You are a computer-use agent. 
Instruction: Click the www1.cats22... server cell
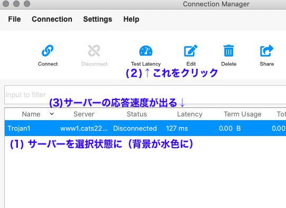pyautogui.click(x=84, y=129)
